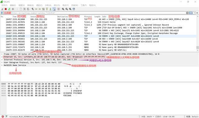Sort by the Length column header
Image resolution: width=199 pixels, height=118 pixels.
97,16
